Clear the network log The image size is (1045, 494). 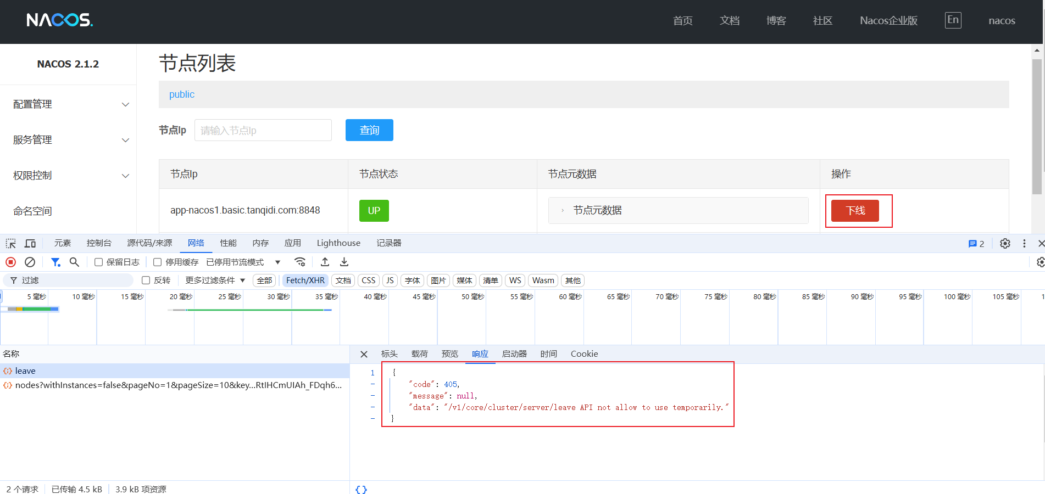click(x=30, y=262)
